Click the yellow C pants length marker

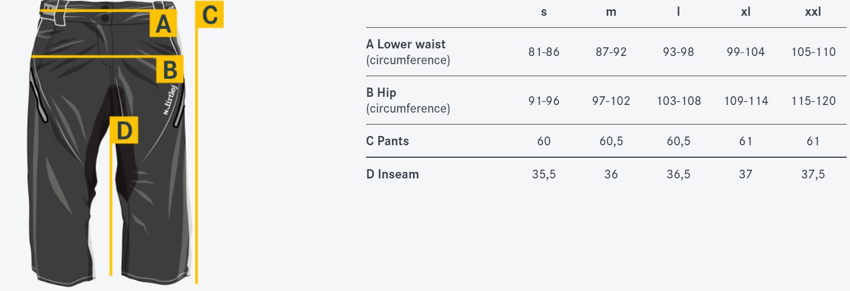pyautogui.click(x=209, y=15)
